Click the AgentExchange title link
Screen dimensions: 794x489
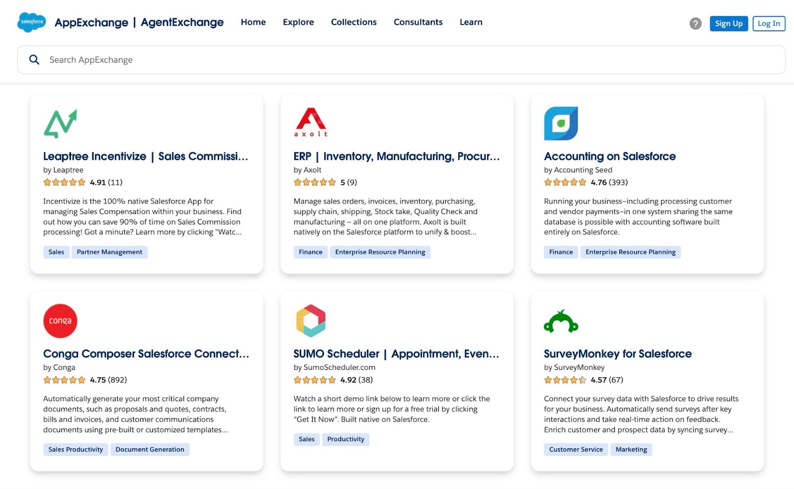(x=182, y=22)
